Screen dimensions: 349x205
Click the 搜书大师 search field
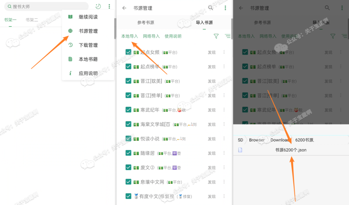point(46,6)
